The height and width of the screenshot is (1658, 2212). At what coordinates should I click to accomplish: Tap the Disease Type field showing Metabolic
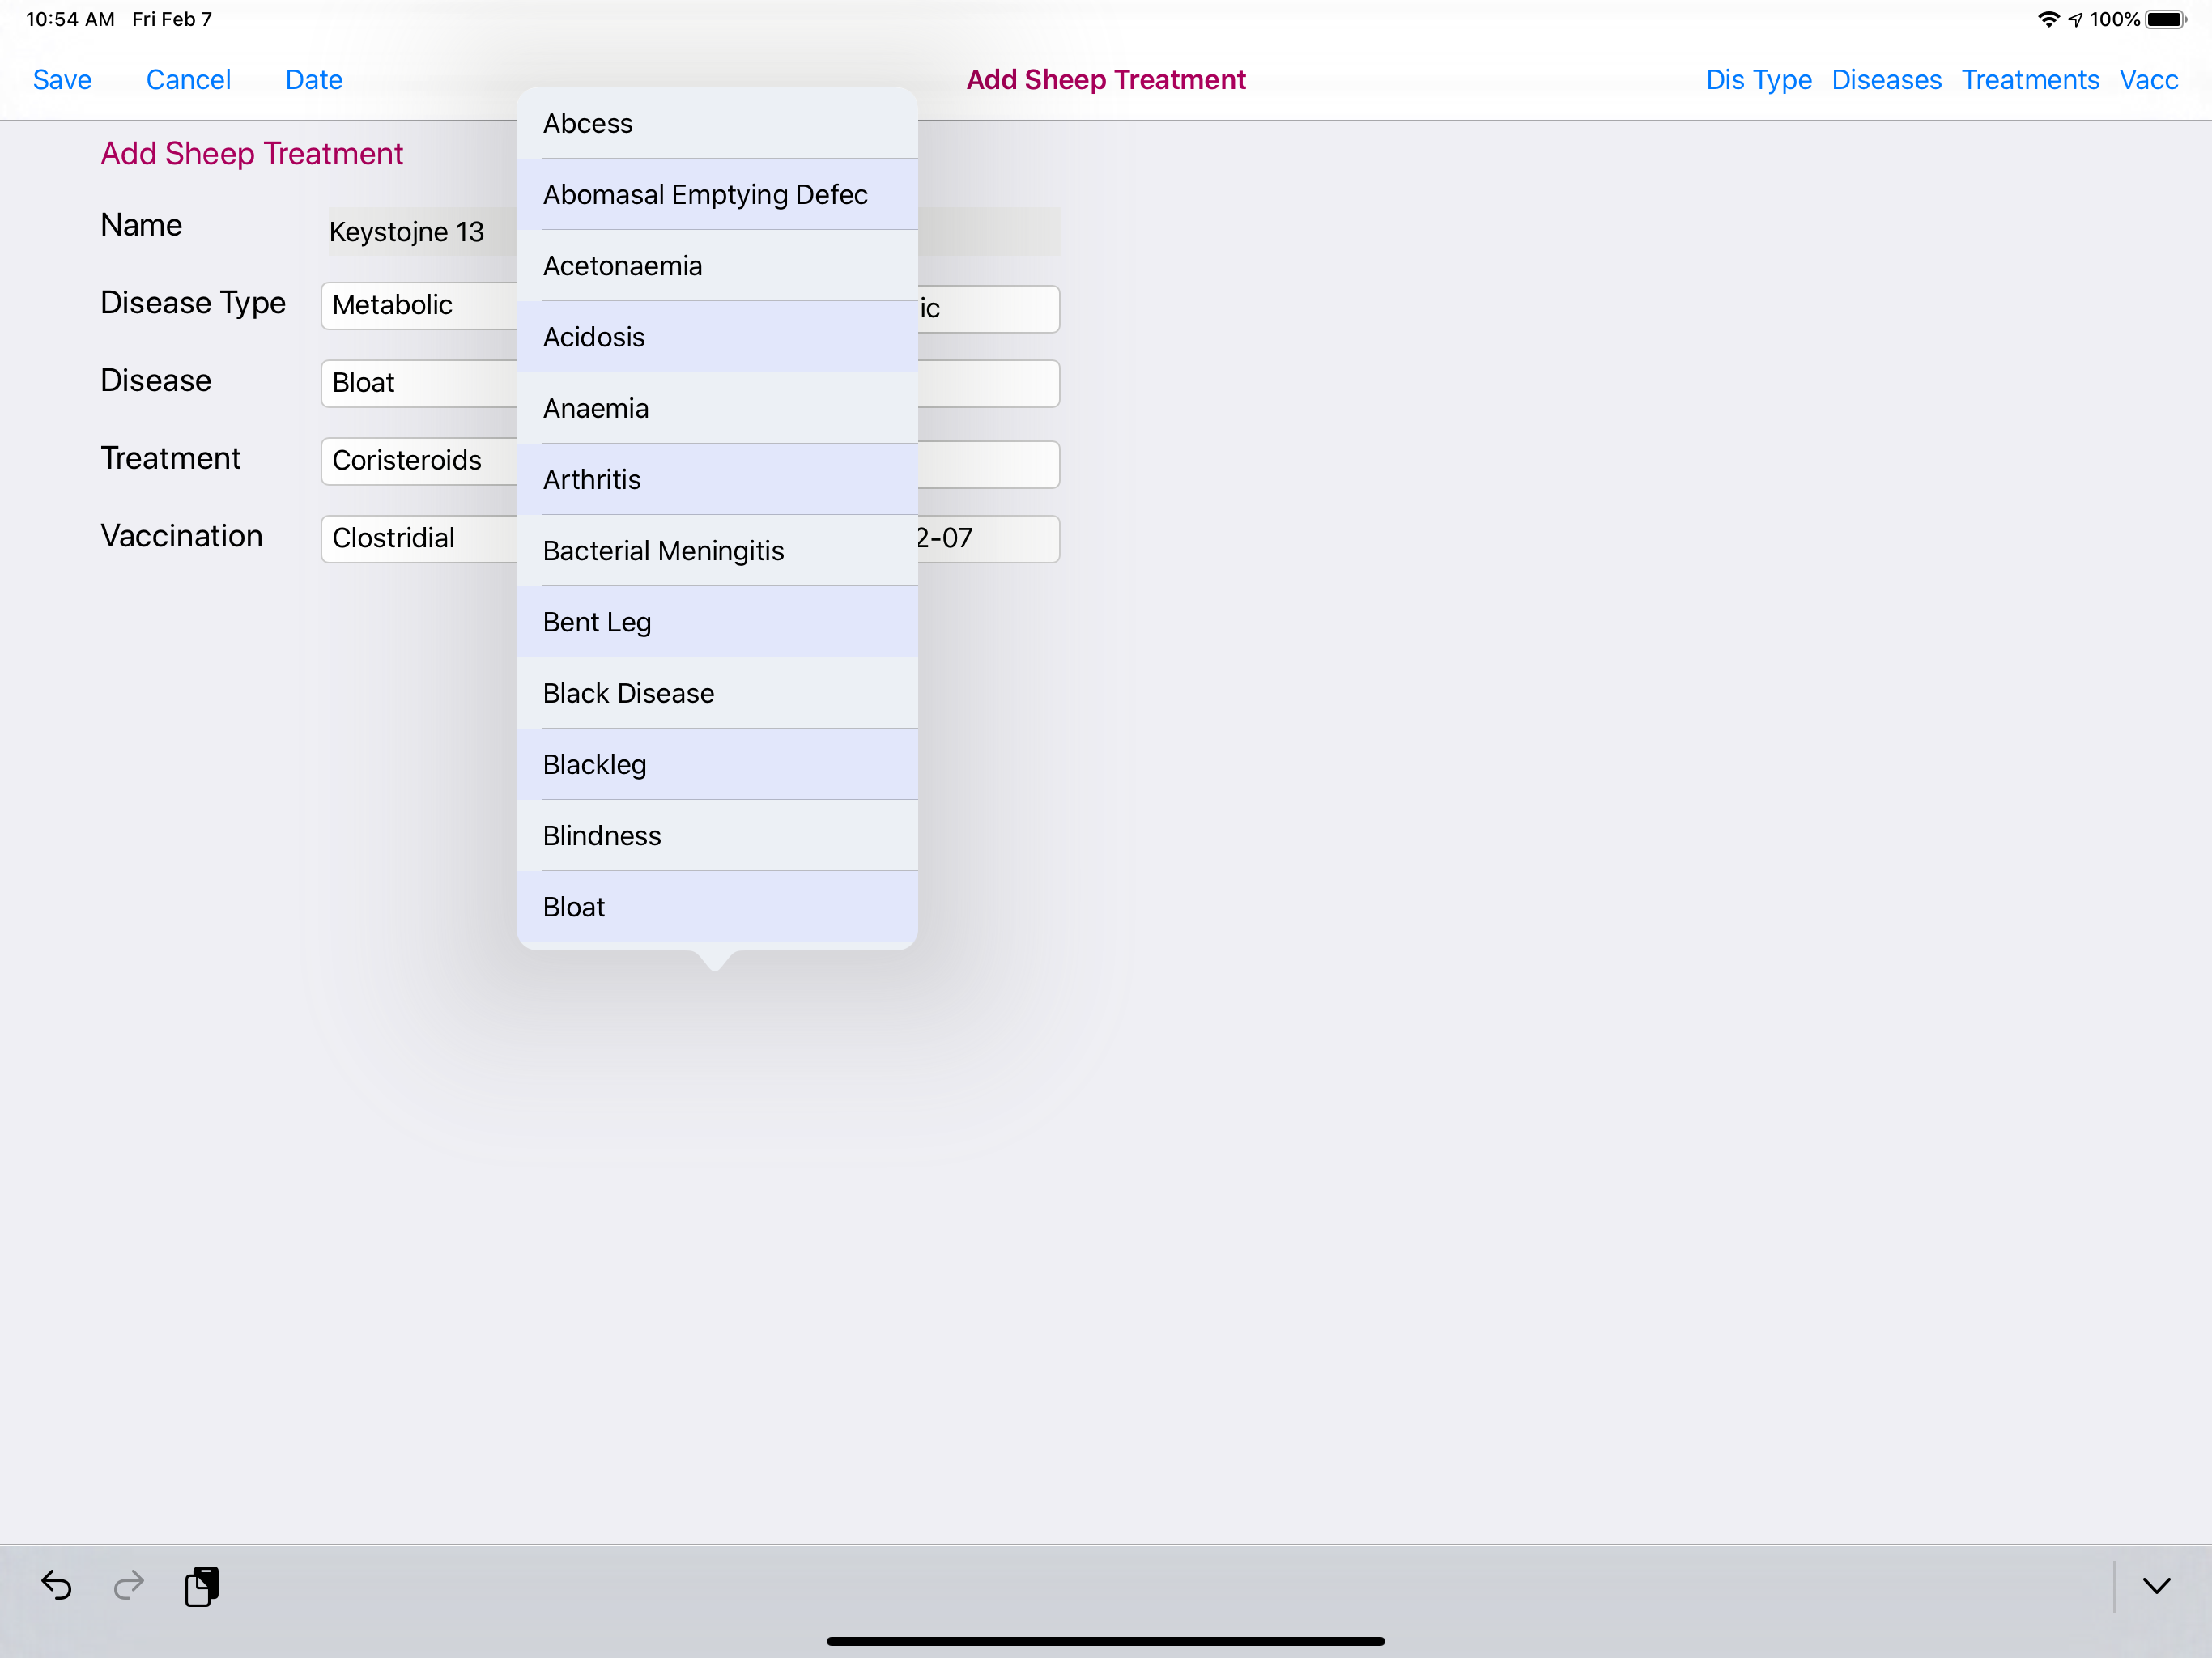420,306
